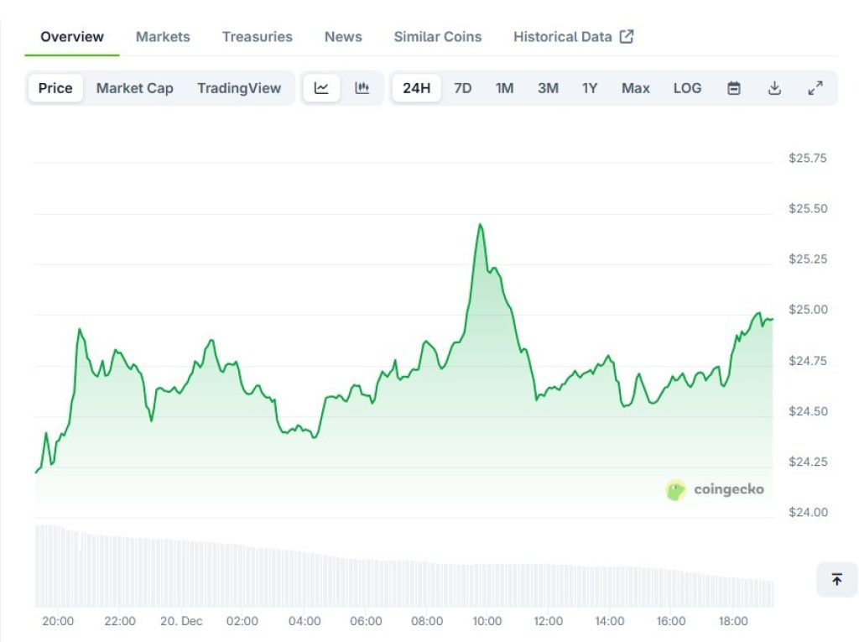This screenshot has height=642, width=859.
Task: Click the $24.50 price axis label
Action: point(808,411)
